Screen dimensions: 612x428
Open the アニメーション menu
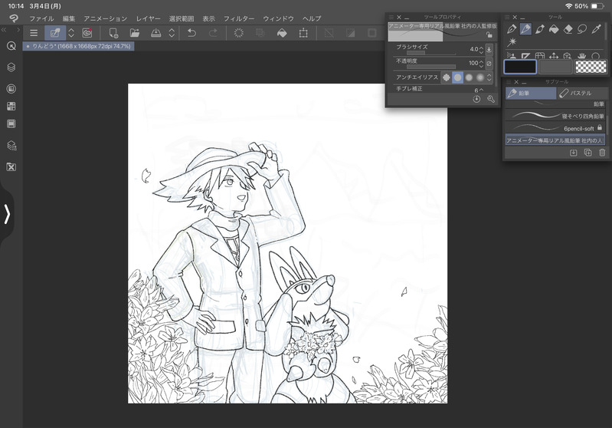coord(106,18)
